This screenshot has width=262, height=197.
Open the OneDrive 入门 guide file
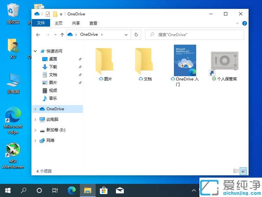[x=184, y=61]
